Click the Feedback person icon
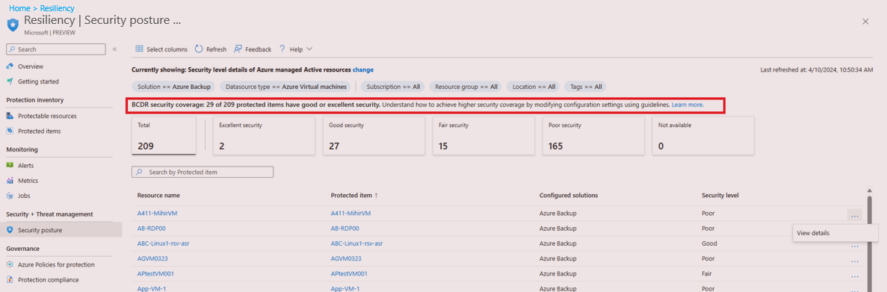This screenshot has height=292, width=887. tap(238, 49)
